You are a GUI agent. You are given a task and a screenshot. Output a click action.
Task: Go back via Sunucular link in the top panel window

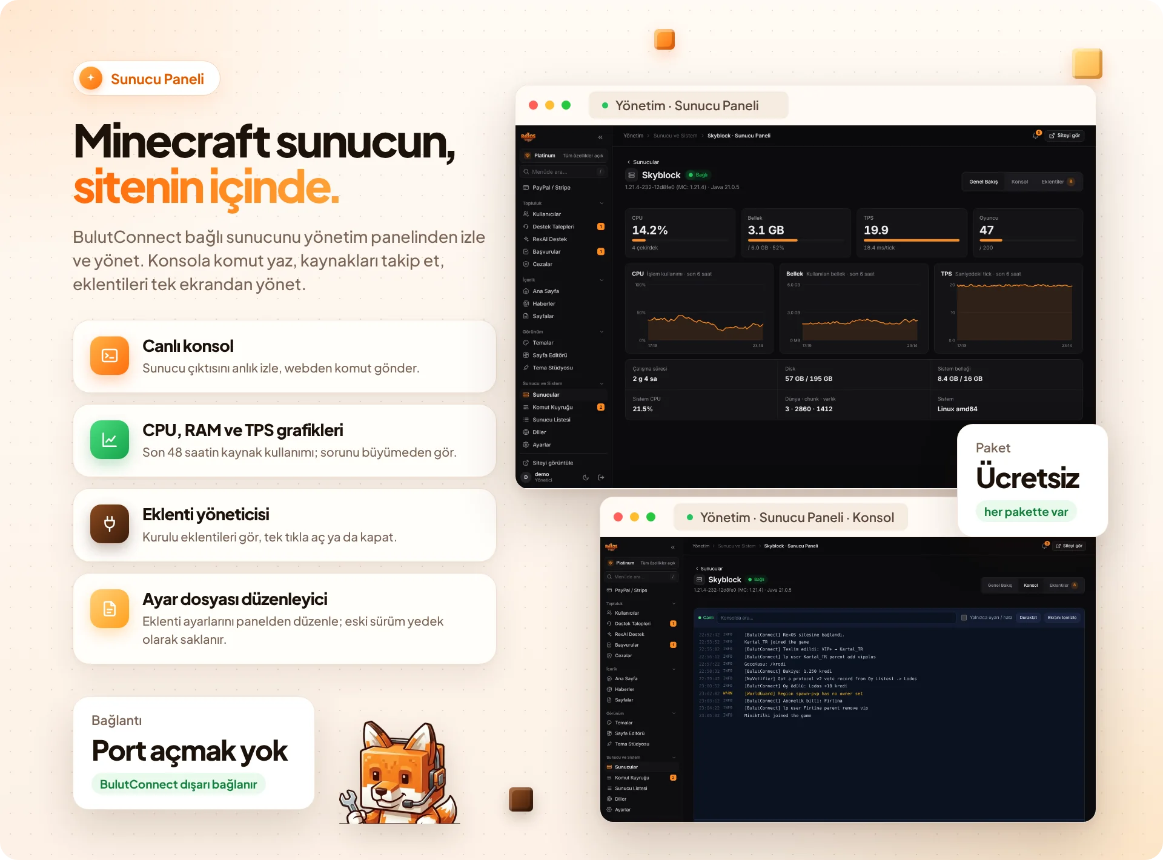coord(643,162)
